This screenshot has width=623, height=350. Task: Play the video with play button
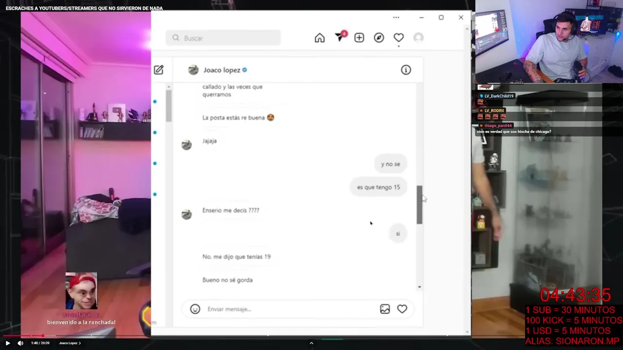coord(8,343)
